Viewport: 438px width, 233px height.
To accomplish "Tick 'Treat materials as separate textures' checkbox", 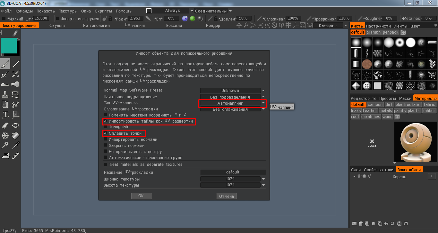I will click(x=105, y=165).
